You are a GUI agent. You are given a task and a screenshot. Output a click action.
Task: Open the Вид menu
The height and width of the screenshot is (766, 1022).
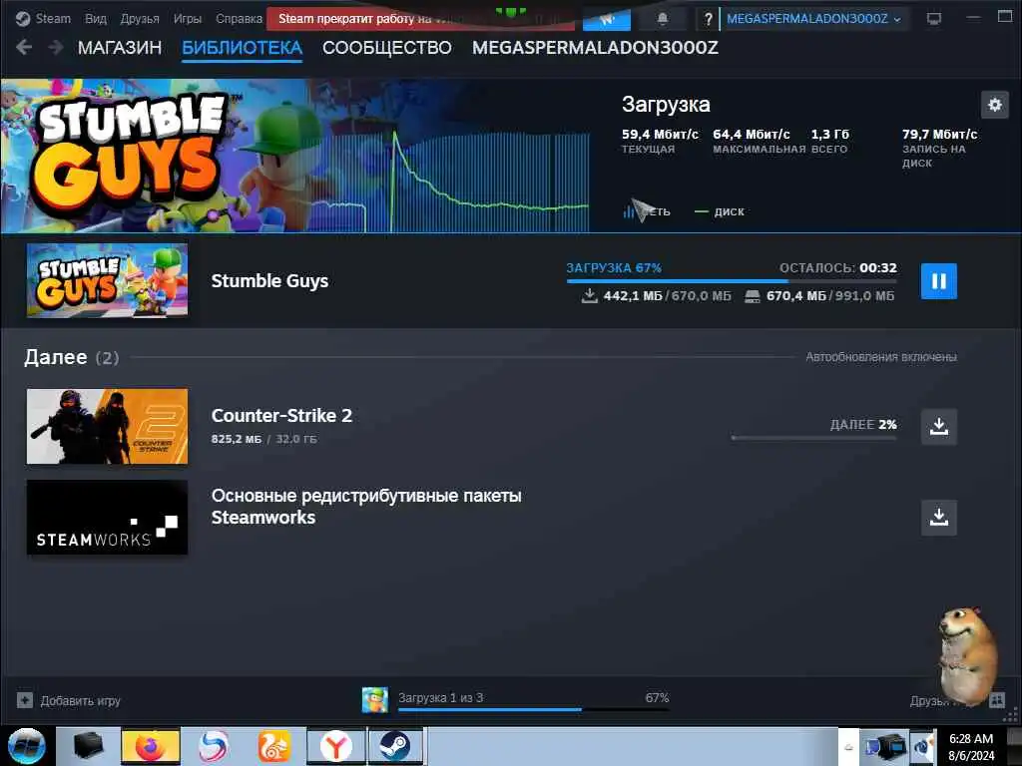(95, 18)
